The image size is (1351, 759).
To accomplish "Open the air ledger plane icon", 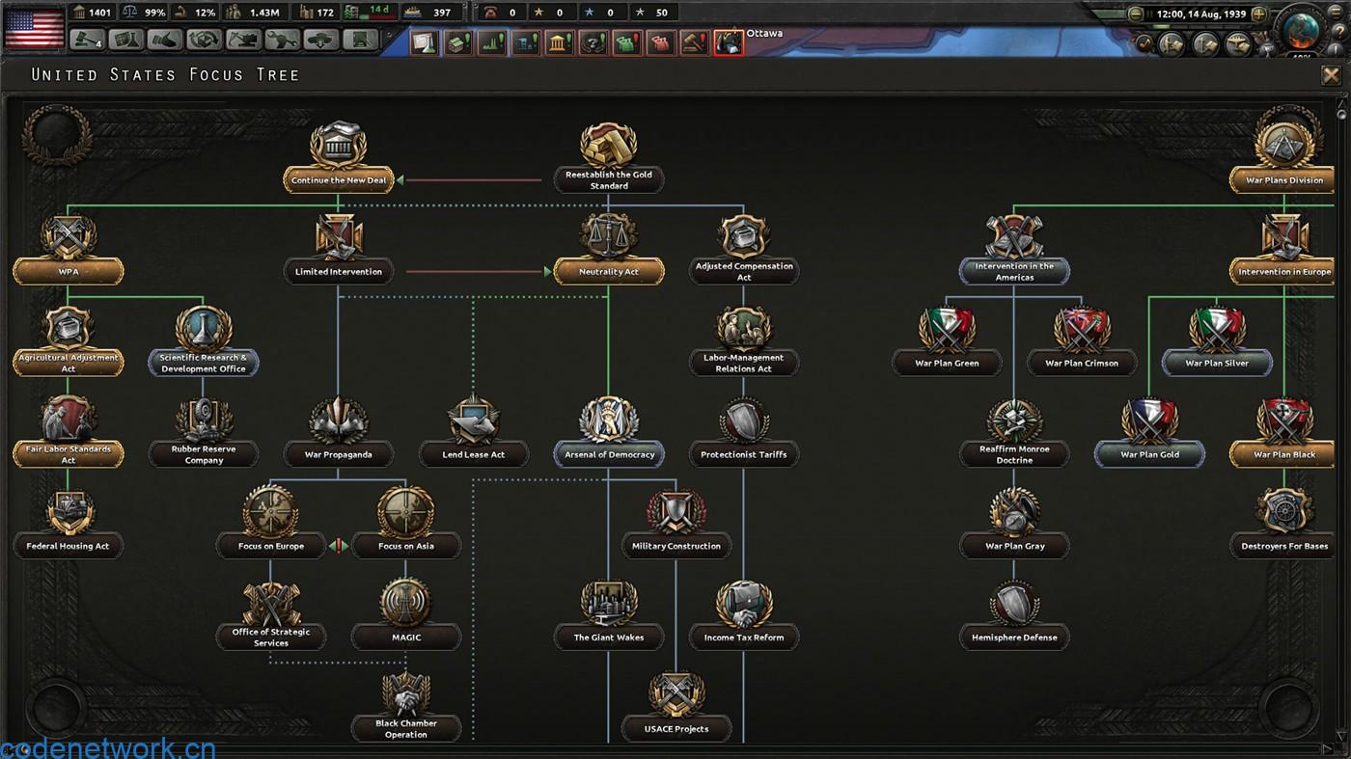I will coord(1239,44).
